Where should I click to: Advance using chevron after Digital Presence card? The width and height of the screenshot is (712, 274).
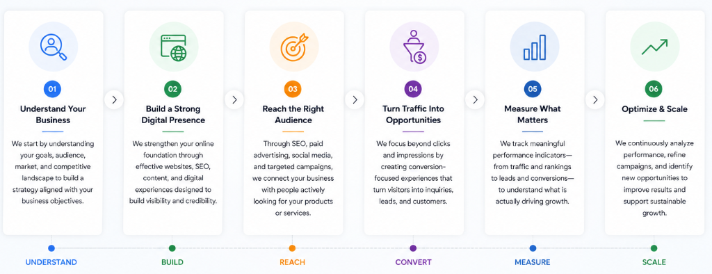(234, 99)
